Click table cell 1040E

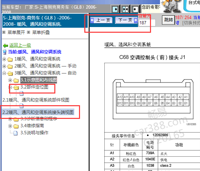[x=150, y=159]
